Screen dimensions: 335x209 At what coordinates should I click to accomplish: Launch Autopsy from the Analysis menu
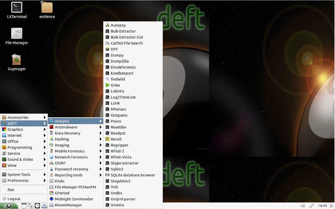pyautogui.click(x=118, y=25)
